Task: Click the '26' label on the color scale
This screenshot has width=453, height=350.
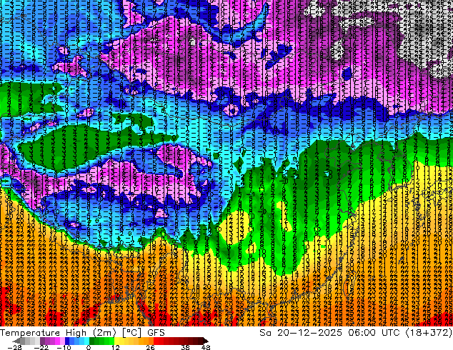Action: tap(150, 347)
